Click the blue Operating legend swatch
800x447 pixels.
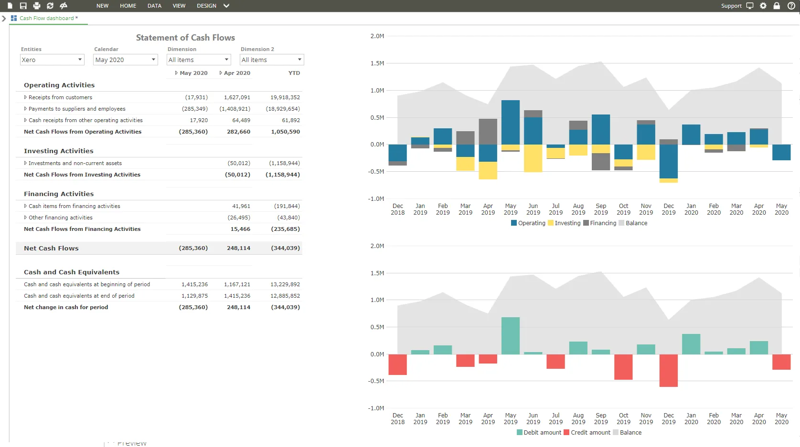coord(514,223)
